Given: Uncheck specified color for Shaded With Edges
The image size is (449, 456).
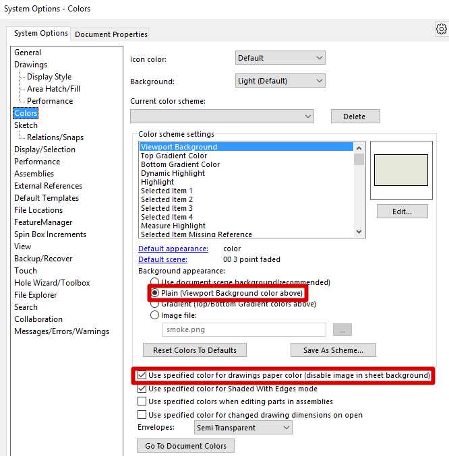Looking at the screenshot, I should pyautogui.click(x=142, y=389).
